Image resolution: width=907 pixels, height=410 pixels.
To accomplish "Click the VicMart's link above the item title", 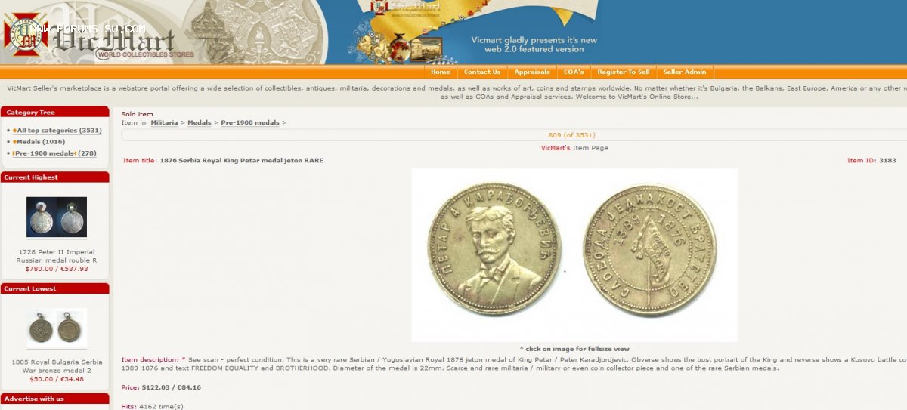I will click(x=556, y=148).
